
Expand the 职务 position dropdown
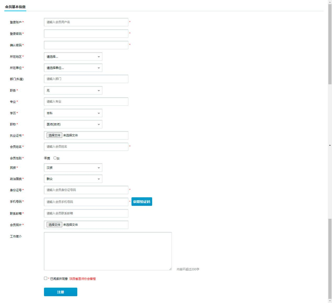[73, 91]
